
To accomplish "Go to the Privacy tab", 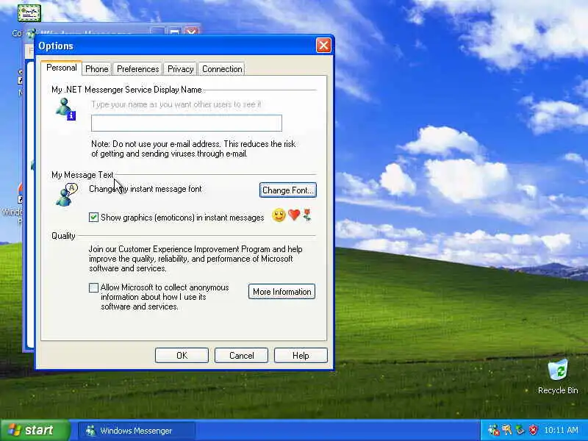I will [180, 69].
